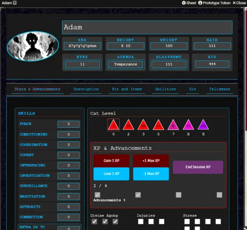247x230 pixels.
Task: Click the document icon beside Adam title
Action: [15, 3]
